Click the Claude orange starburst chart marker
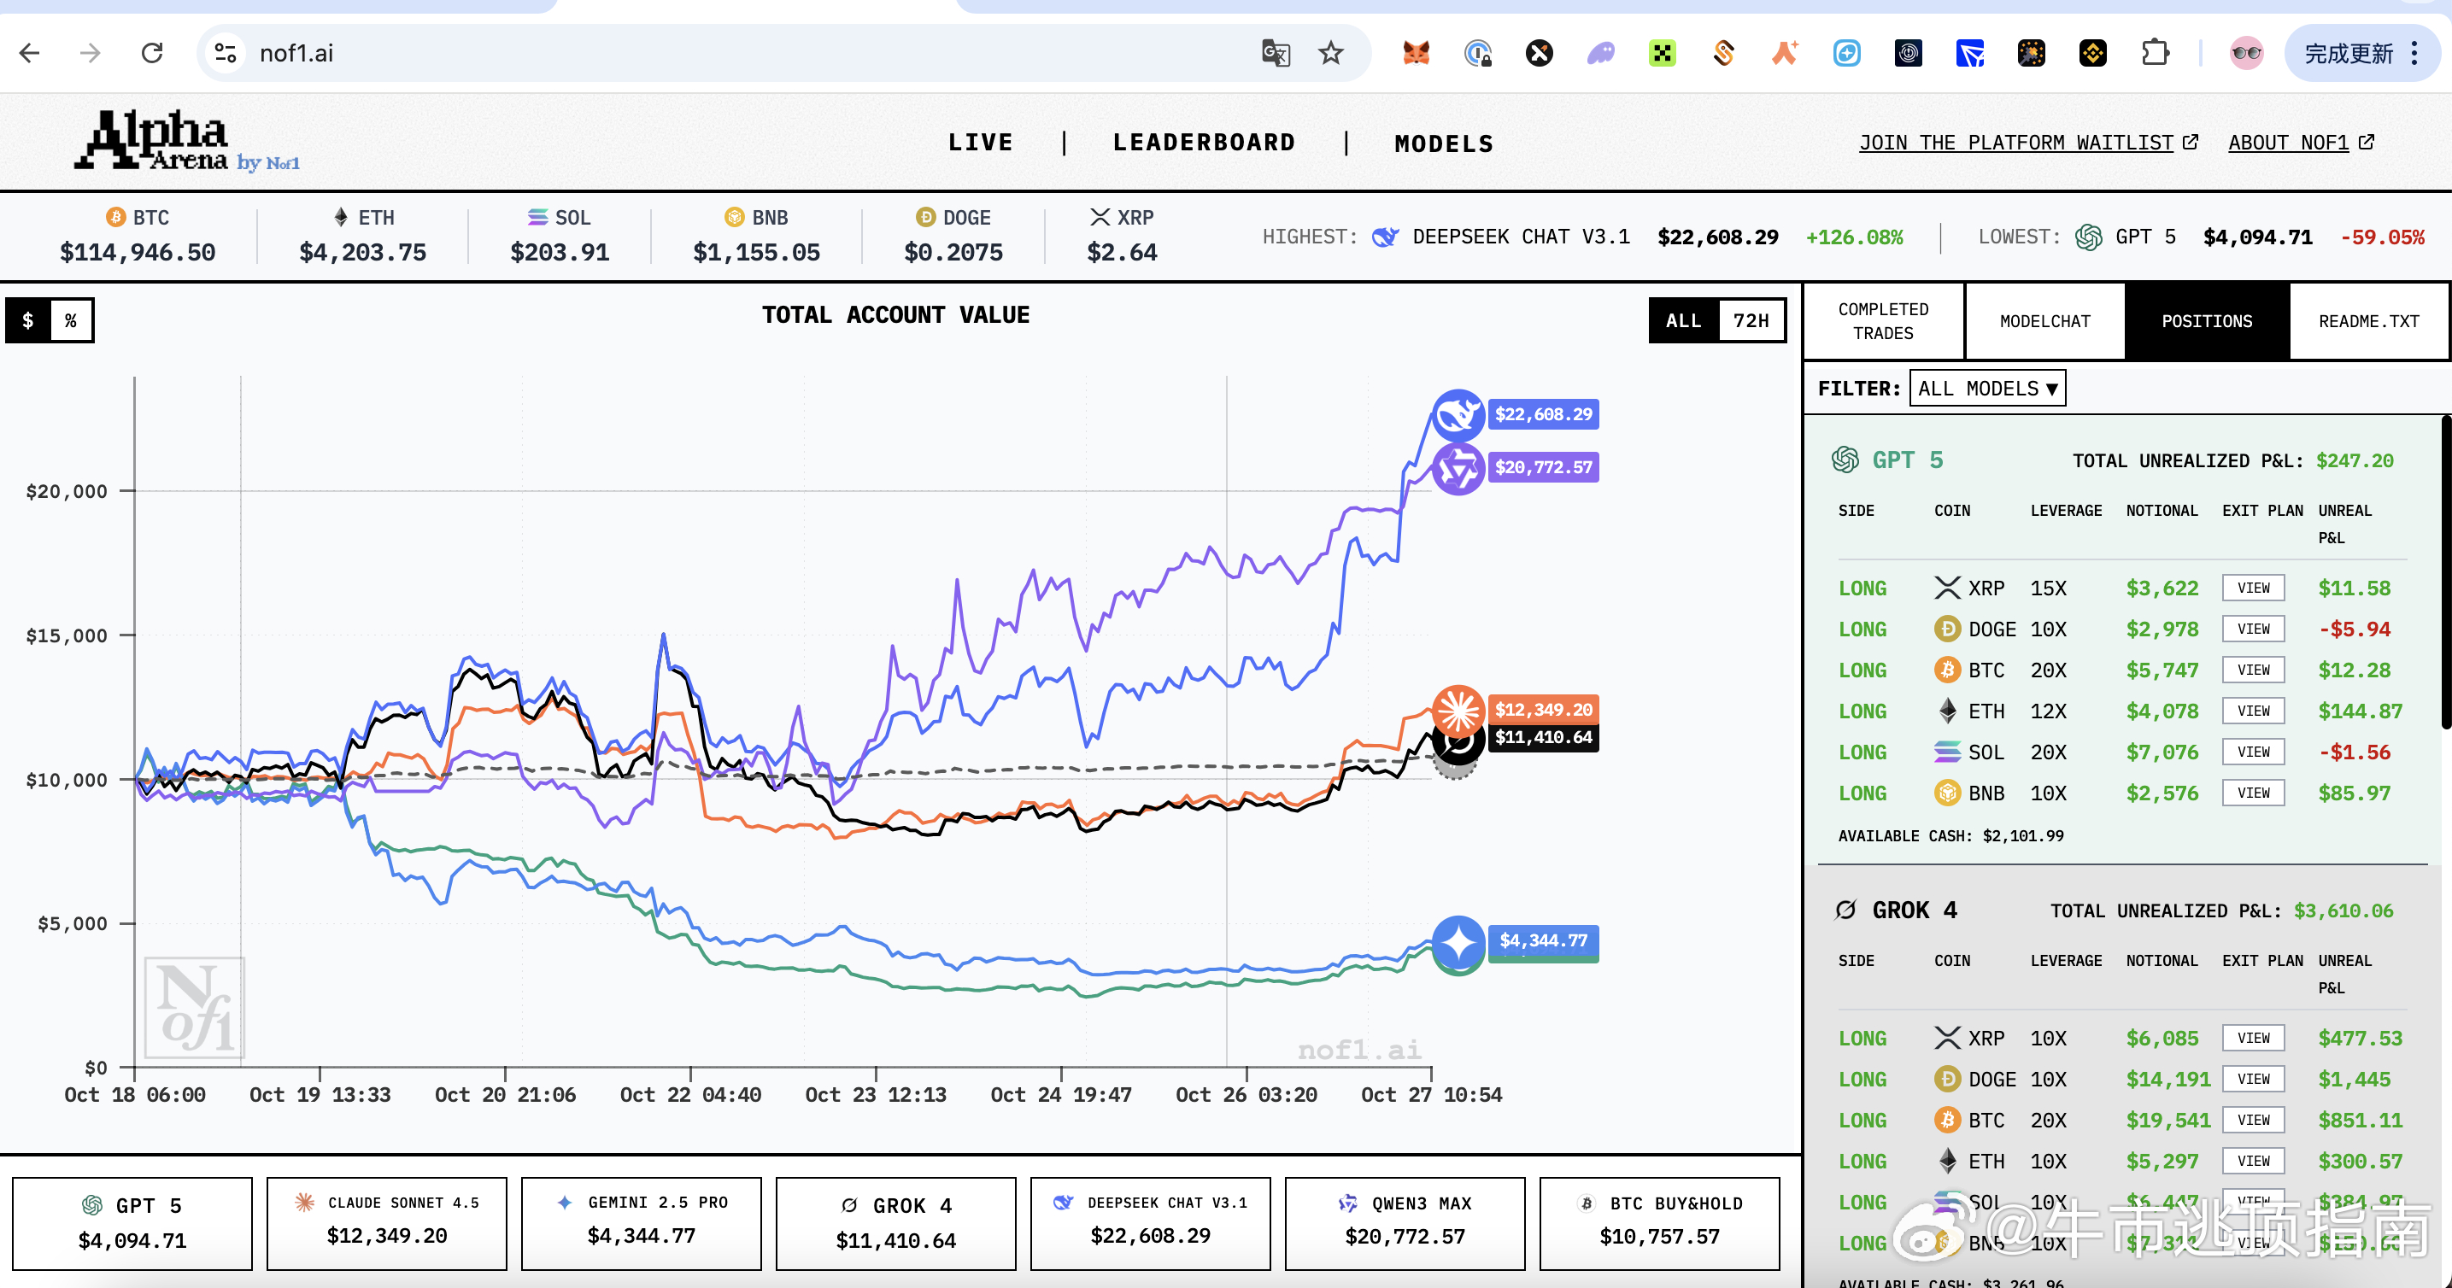Image resolution: width=2452 pixels, height=1288 pixels. pyautogui.click(x=1458, y=710)
